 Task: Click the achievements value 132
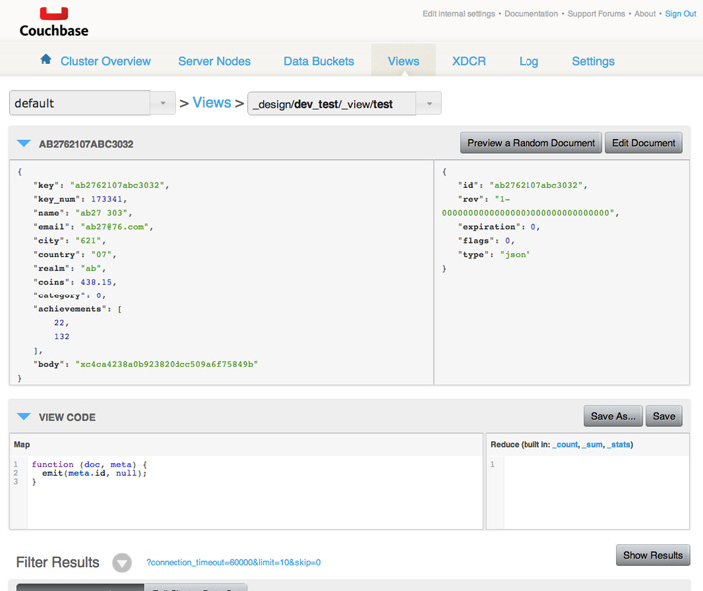click(x=62, y=336)
